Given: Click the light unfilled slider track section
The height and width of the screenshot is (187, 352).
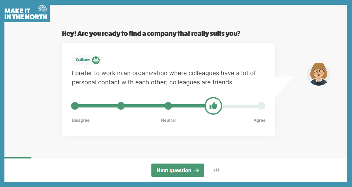Looking at the screenshot, I should 240,106.
